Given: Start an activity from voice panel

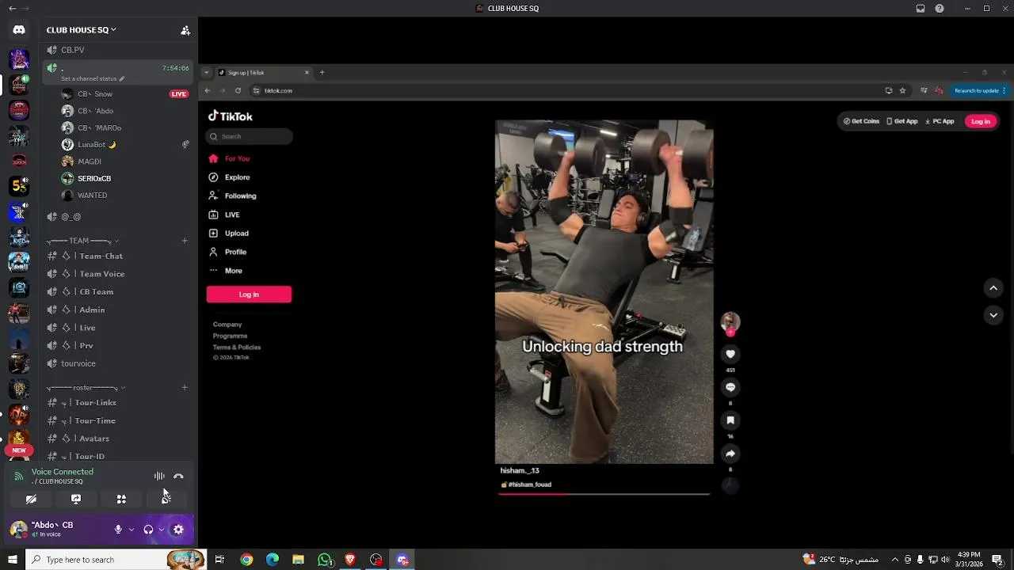Looking at the screenshot, I should 121,499.
